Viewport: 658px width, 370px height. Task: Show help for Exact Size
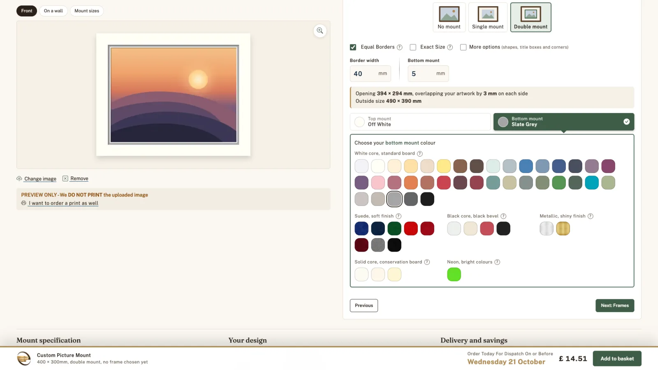pyautogui.click(x=450, y=47)
